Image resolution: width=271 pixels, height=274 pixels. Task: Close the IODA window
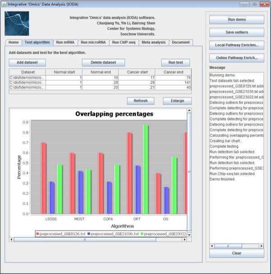click(265, 4)
